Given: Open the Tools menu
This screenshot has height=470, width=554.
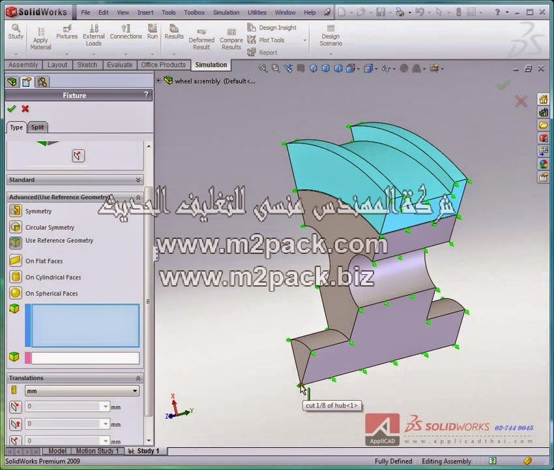Looking at the screenshot, I should click(169, 12).
